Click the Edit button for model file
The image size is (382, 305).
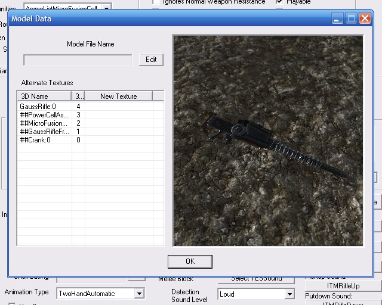point(151,60)
